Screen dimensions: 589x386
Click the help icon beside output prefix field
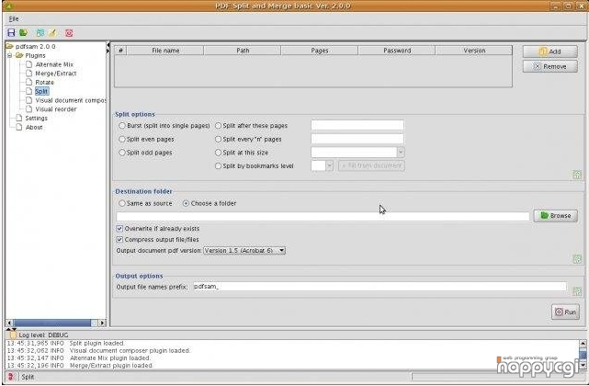point(577,291)
